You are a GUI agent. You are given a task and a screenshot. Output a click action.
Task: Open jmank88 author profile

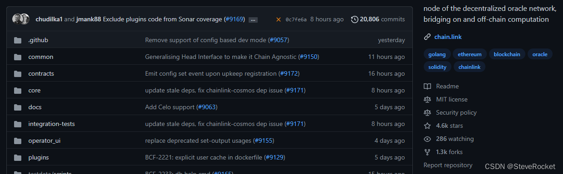[88, 19]
